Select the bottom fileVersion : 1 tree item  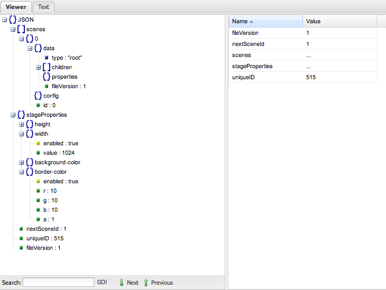click(43, 248)
